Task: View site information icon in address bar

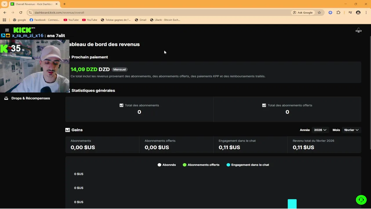Action: (x=30, y=12)
